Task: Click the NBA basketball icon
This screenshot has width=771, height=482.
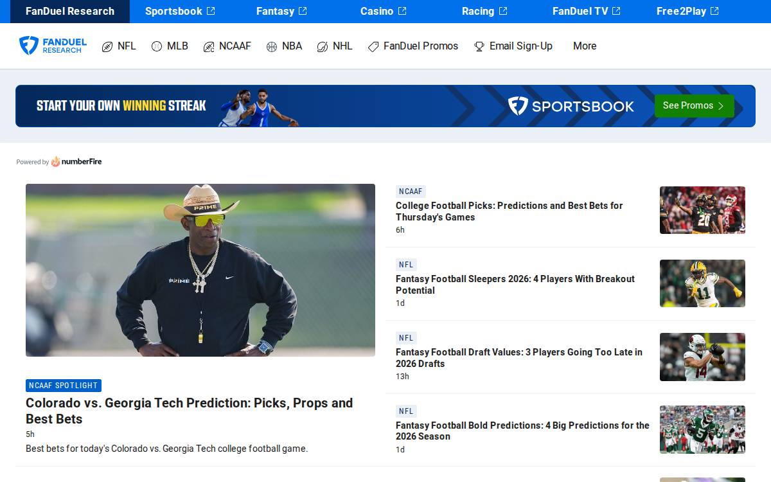Action: point(272,46)
